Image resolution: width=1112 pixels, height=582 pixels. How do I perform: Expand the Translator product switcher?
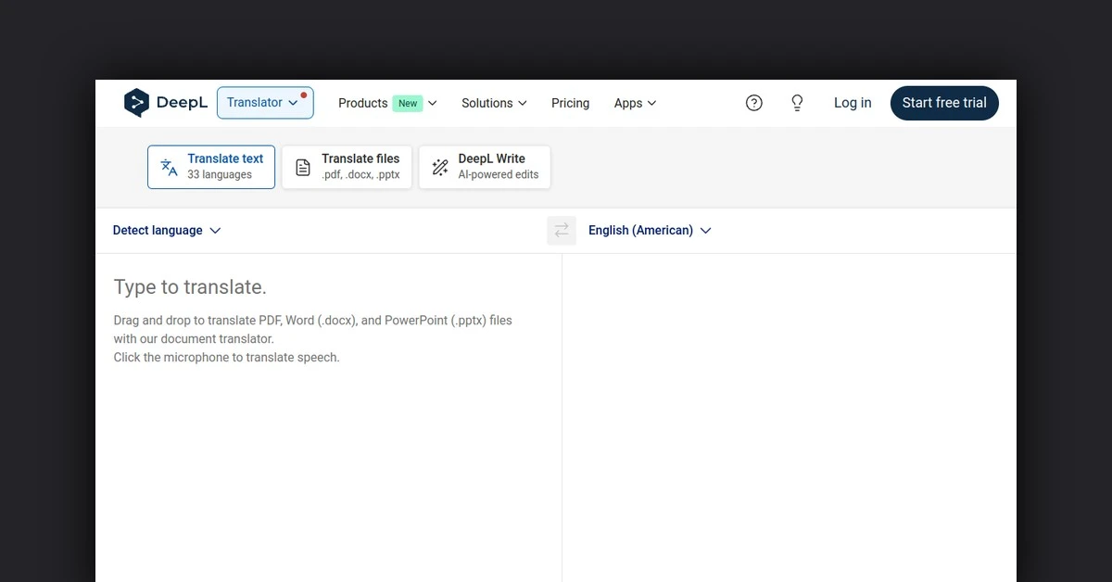tap(265, 103)
